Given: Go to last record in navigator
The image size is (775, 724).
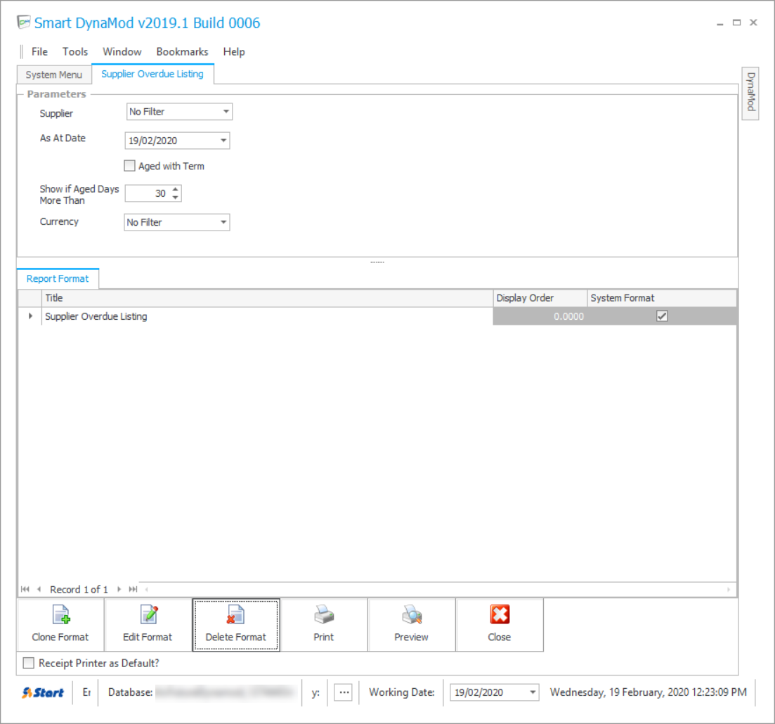Looking at the screenshot, I should pos(133,589).
